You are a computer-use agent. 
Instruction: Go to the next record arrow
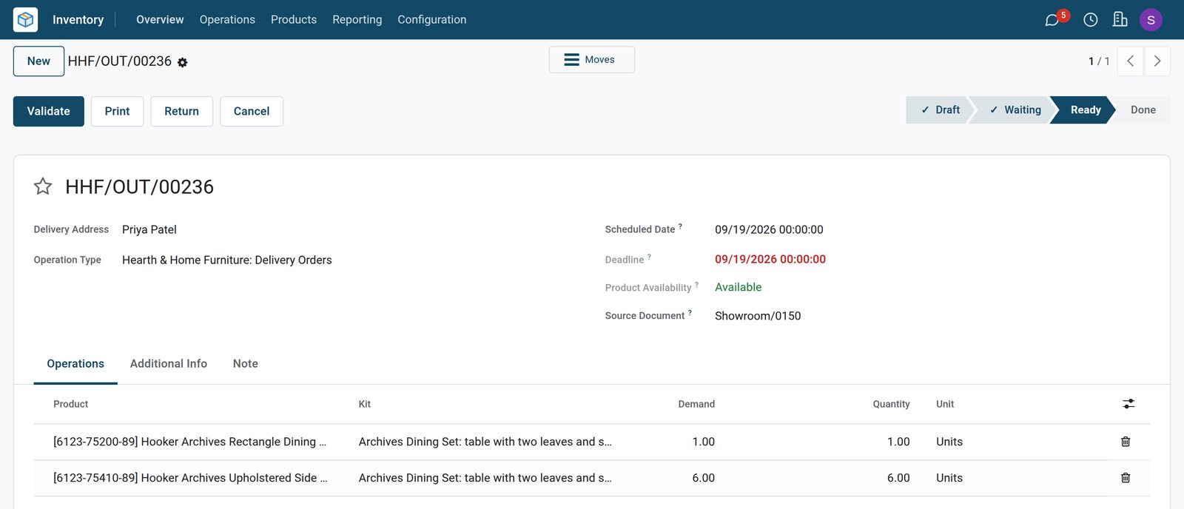1157,61
